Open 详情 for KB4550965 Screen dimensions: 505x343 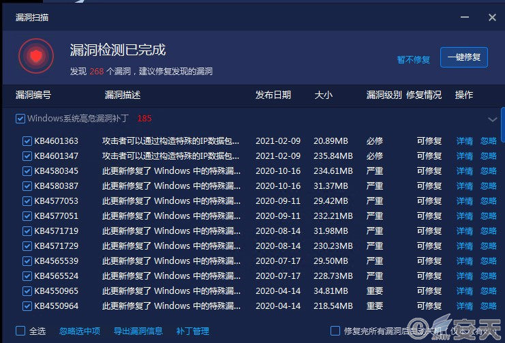(x=464, y=290)
